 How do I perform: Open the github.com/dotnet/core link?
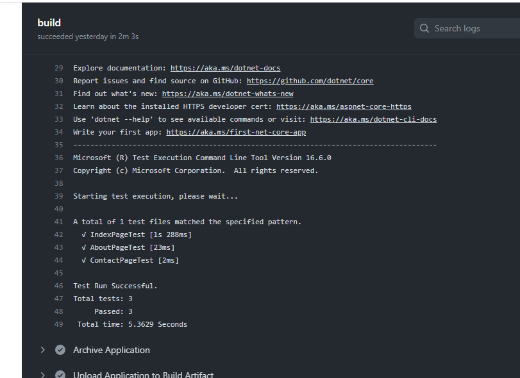click(x=310, y=81)
